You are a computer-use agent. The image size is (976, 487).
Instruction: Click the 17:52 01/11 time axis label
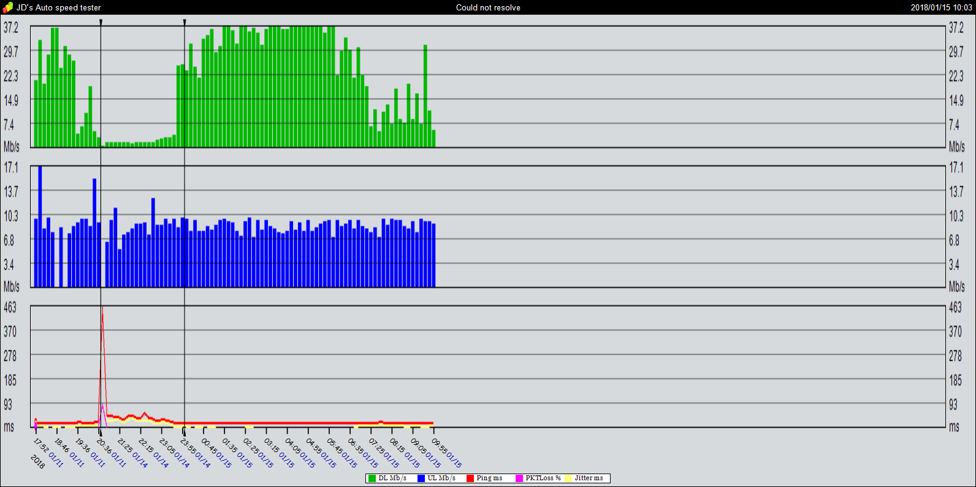(x=48, y=452)
